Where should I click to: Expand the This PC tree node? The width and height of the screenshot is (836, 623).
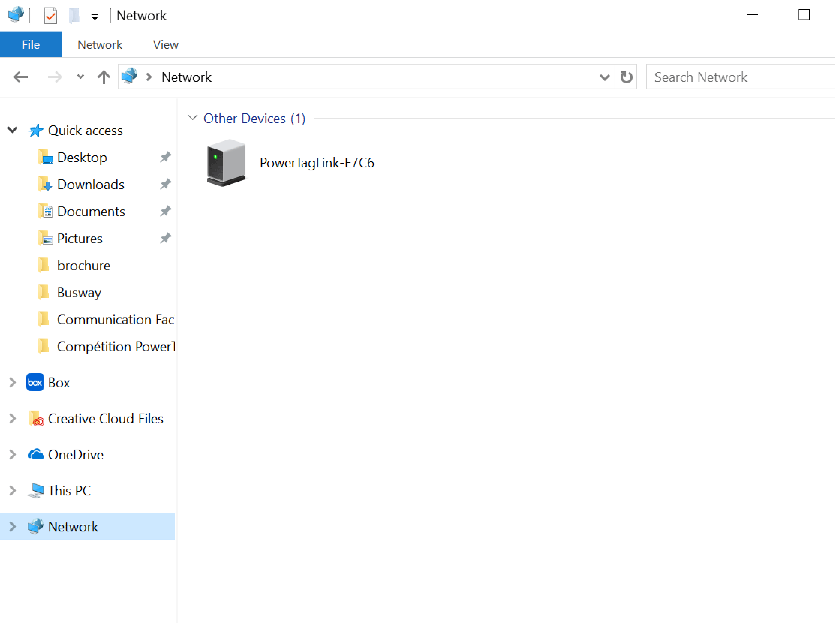point(13,491)
